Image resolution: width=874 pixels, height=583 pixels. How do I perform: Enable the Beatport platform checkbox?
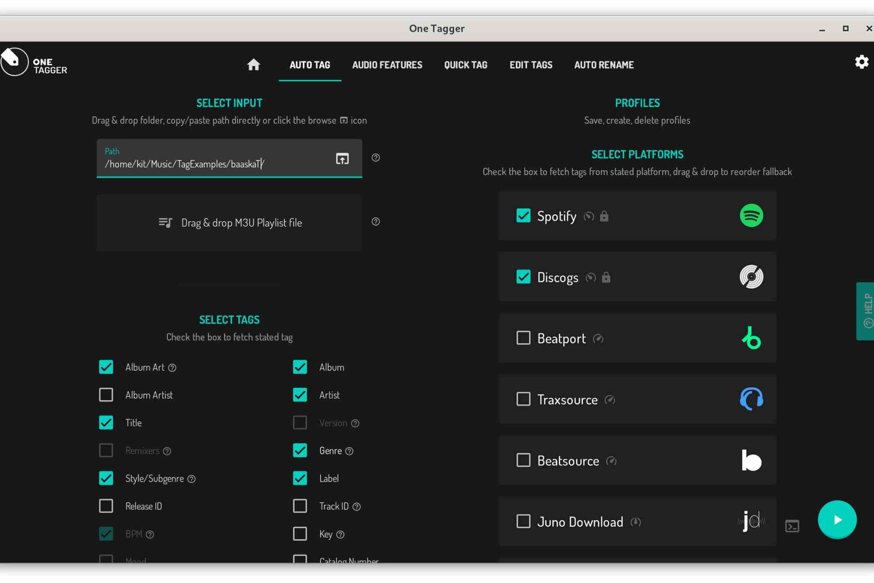(523, 338)
